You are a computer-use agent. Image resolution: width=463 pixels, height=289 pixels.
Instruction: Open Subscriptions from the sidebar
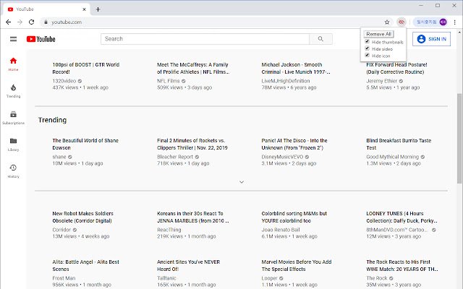tap(13, 118)
